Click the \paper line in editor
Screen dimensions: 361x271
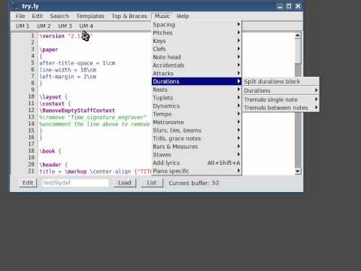pyautogui.click(x=49, y=50)
